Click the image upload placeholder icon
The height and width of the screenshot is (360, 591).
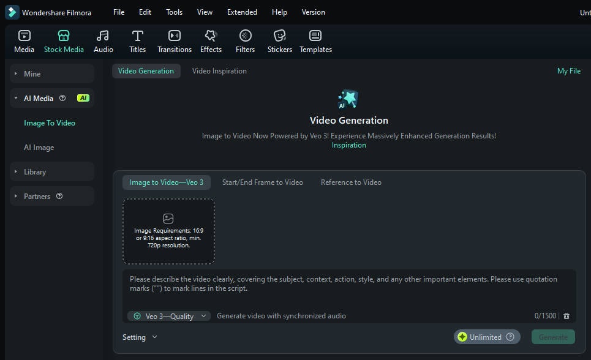click(168, 218)
